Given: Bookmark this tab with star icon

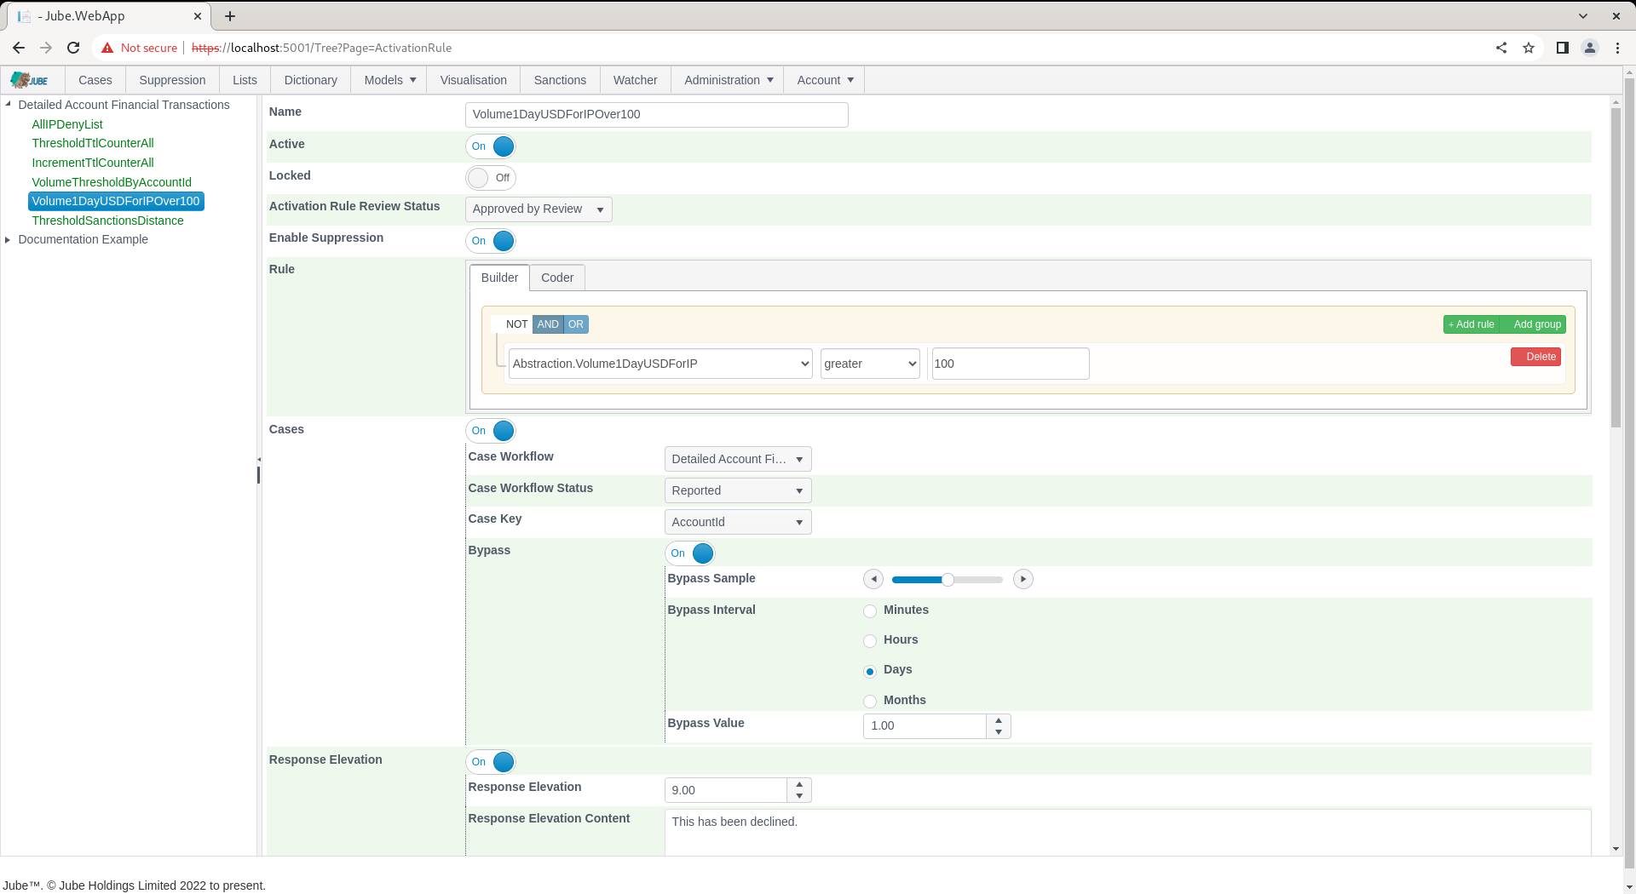Looking at the screenshot, I should coord(1529,48).
